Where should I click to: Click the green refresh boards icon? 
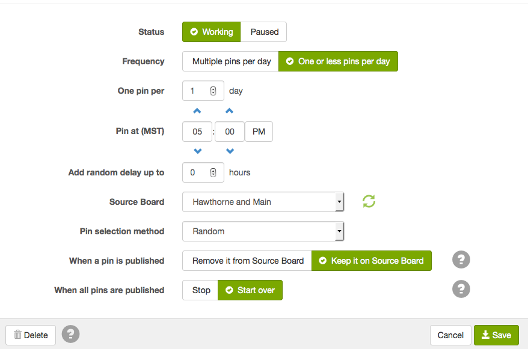(369, 201)
